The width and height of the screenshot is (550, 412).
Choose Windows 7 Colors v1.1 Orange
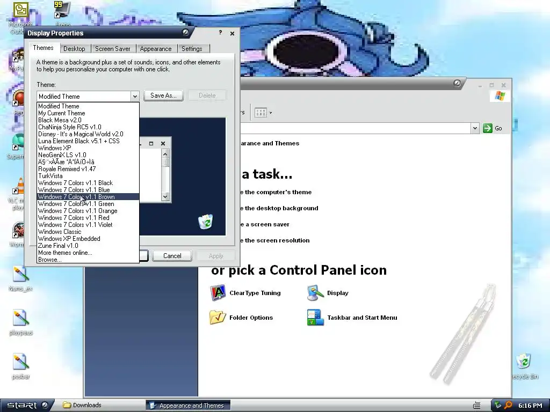pos(88,211)
